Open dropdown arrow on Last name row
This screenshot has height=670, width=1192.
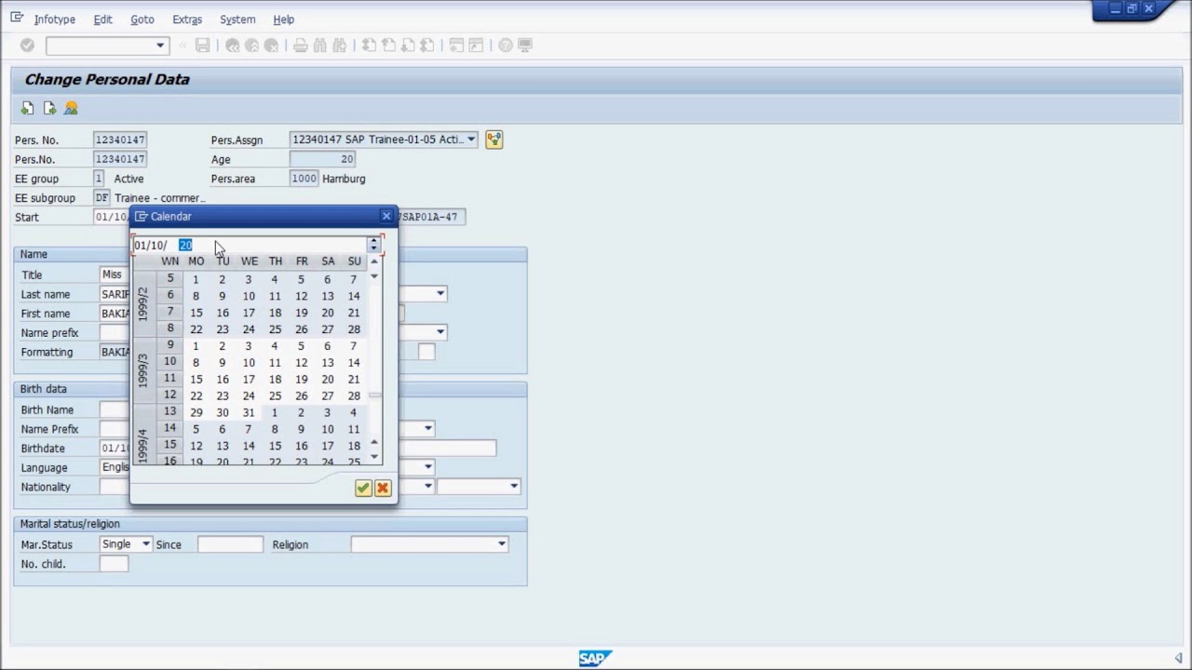pos(440,294)
